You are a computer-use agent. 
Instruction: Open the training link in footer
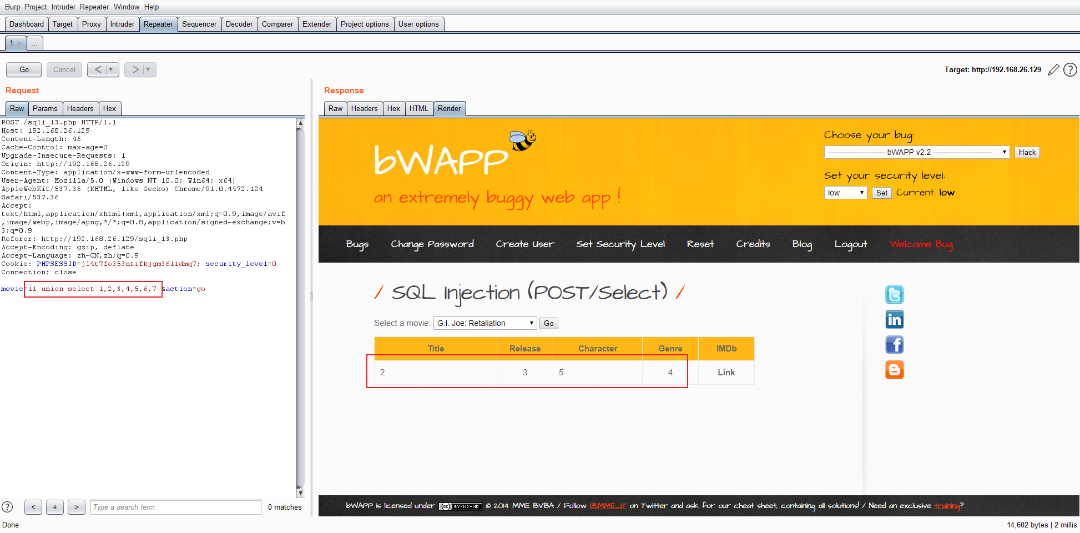[947, 506]
